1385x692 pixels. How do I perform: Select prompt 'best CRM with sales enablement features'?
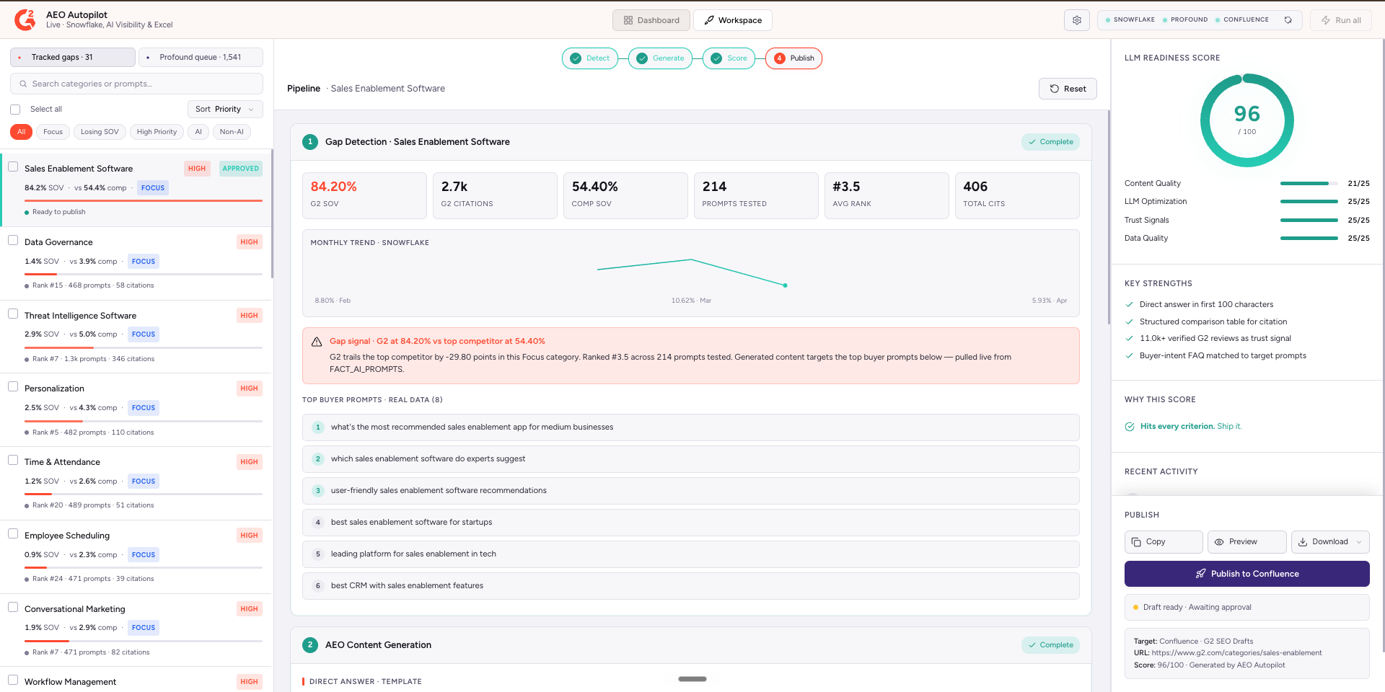690,586
